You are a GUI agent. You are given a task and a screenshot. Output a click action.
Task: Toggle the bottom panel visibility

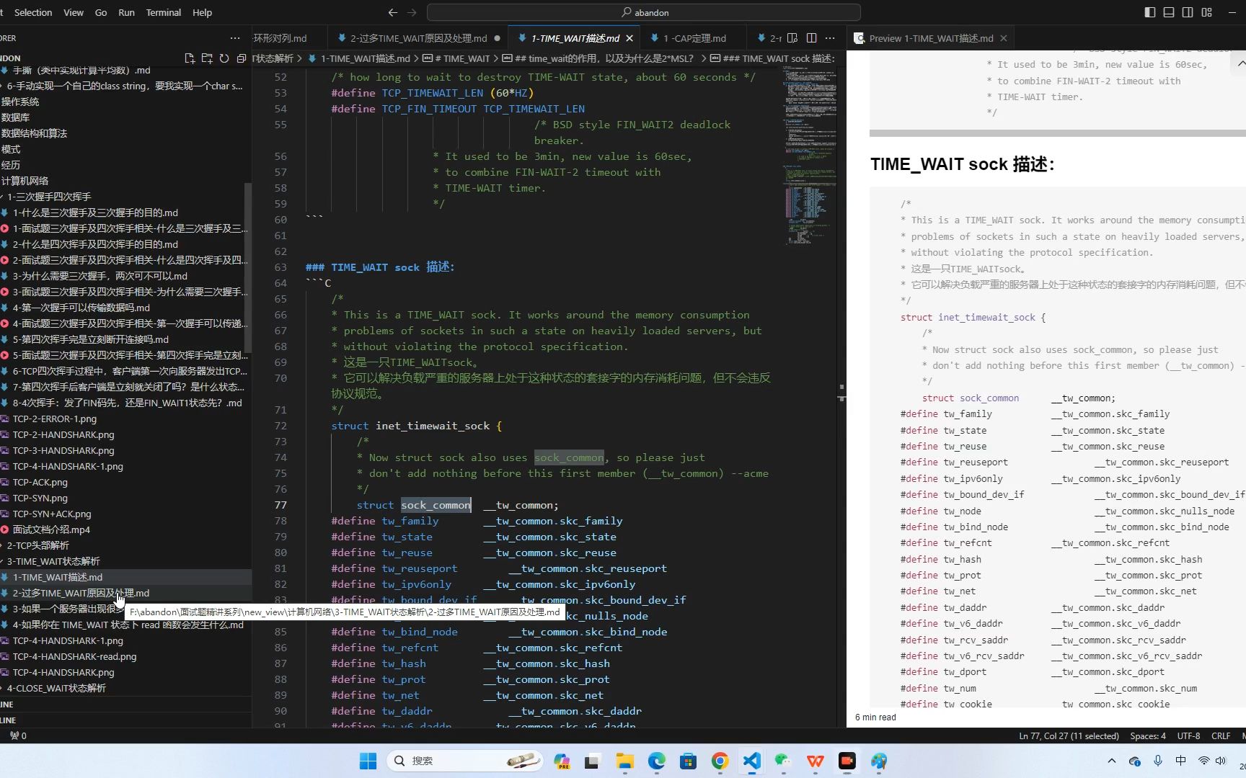(1169, 12)
